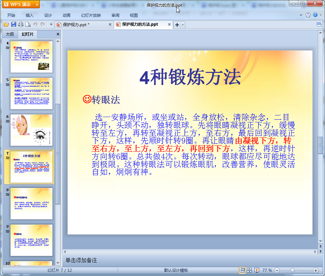The width and height of the screenshot is (325, 276).
Task: Open the 视图 ribbon tab
Action: pyautogui.click(x=134, y=15)
